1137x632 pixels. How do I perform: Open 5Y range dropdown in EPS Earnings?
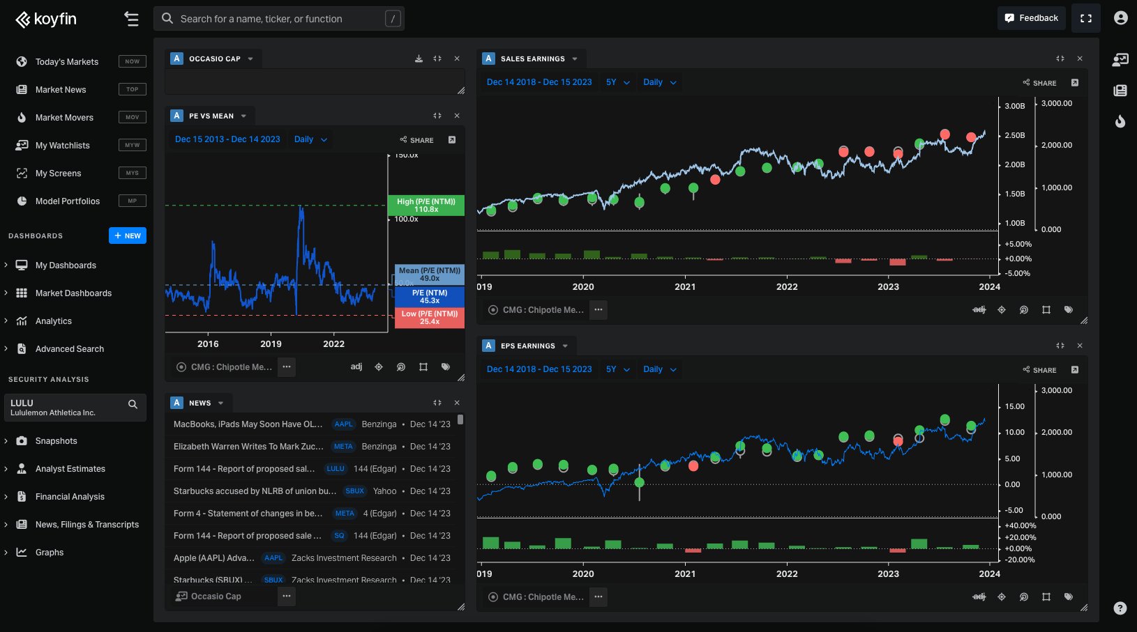[x=618, y=369]
